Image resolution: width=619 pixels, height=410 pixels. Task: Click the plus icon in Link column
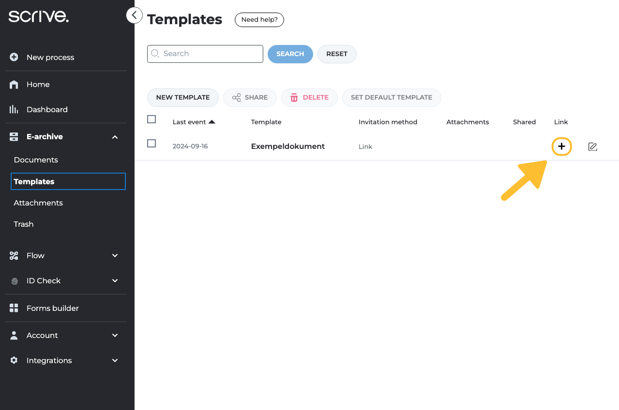coord(561,146)
